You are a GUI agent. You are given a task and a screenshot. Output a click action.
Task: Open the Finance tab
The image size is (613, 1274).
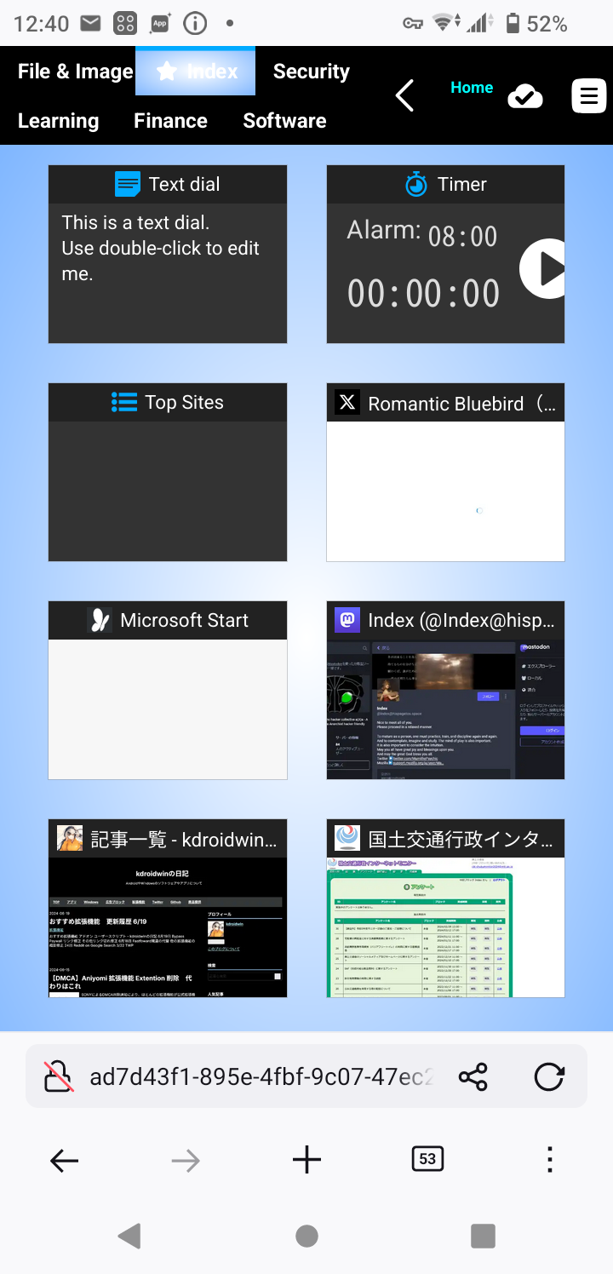pyautogui.click(x=170, y=121)
